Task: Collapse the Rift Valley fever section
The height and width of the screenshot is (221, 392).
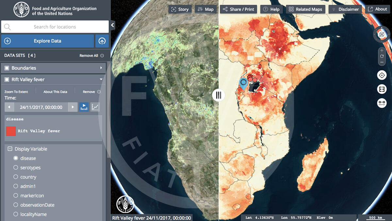Action: (101, 79)
